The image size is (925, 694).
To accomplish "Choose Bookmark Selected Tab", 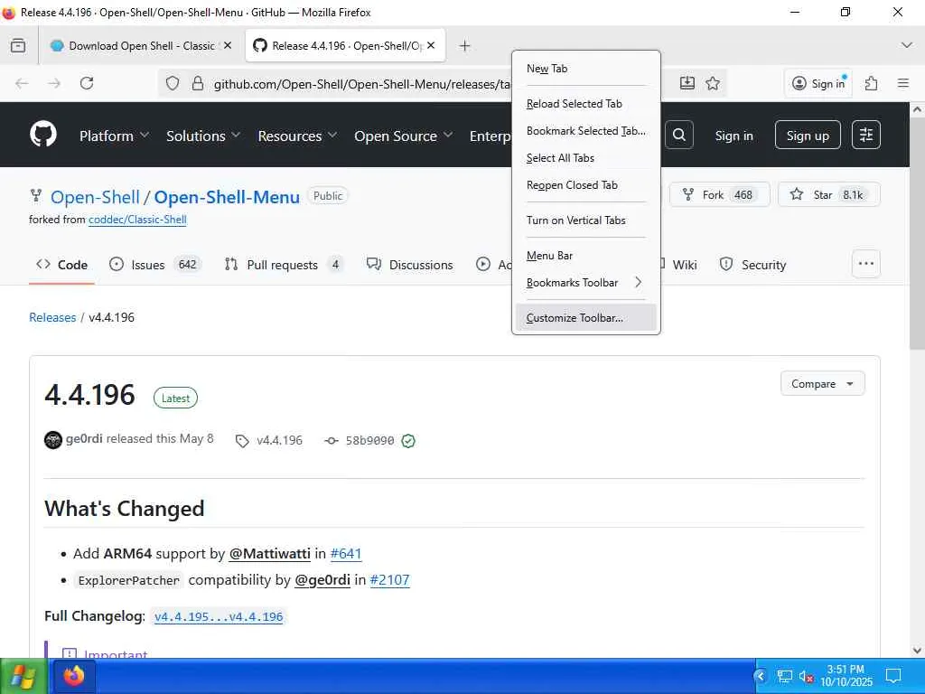I will 585,131.
